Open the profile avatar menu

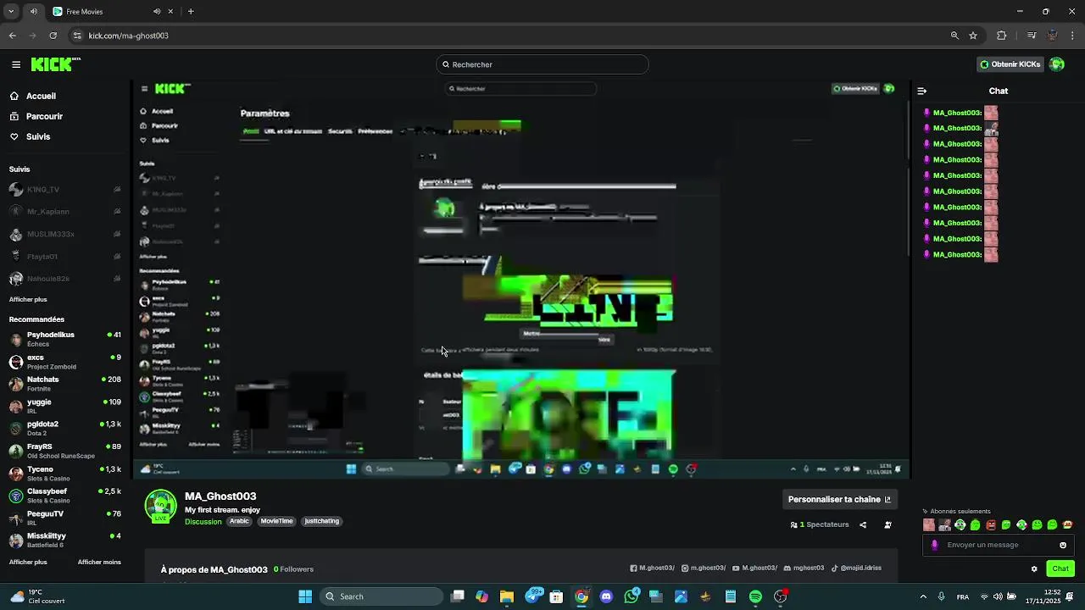coord(1056,64)
